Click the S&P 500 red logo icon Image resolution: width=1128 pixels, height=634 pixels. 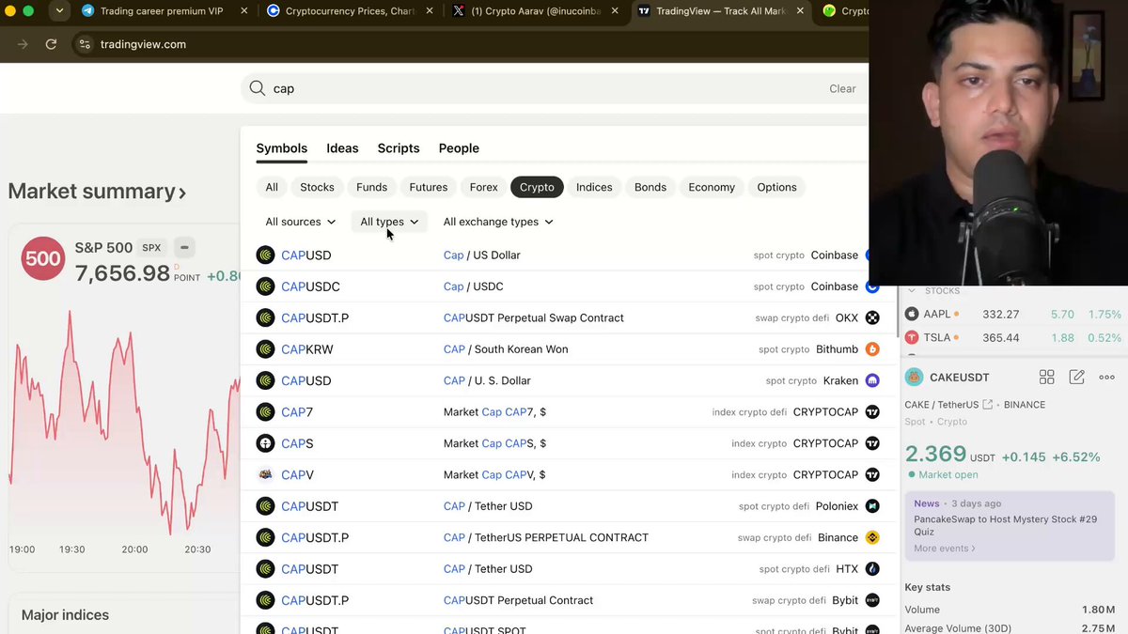[x=43, y=258]
